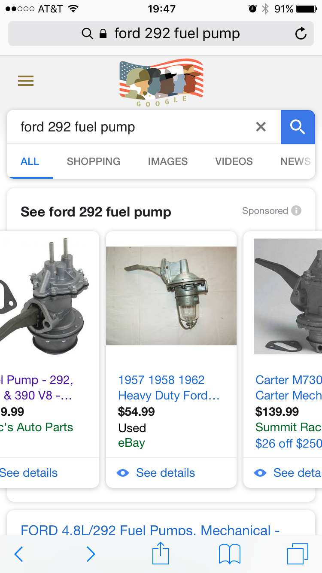322x573 pixels.
Task: Open the Google navigation menu
Action: pyautogui.click(x=25, y=81)
